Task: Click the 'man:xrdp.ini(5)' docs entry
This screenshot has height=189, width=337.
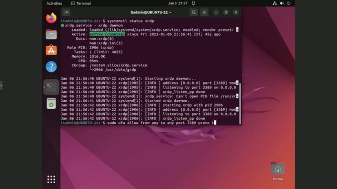Action: click(x=106, y=43)
